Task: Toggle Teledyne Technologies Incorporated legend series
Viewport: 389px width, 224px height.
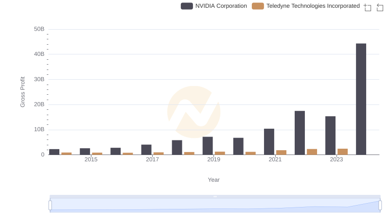Action: (306, 6)
